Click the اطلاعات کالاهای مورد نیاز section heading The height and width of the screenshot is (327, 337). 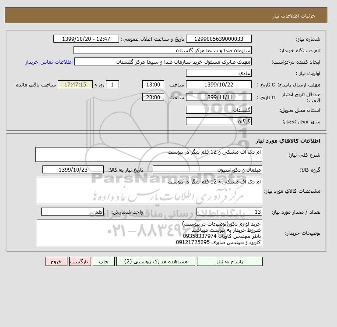tap(288, 141)
